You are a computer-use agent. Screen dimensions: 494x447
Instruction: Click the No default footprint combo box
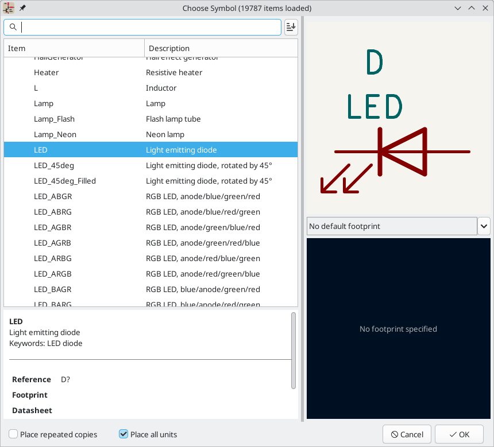[392, 226]
